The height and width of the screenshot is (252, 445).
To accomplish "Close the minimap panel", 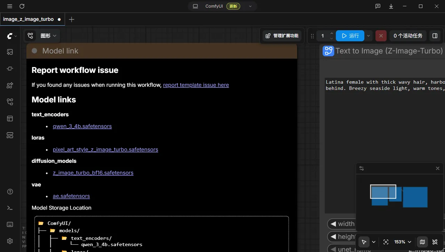I will (438, 168).
